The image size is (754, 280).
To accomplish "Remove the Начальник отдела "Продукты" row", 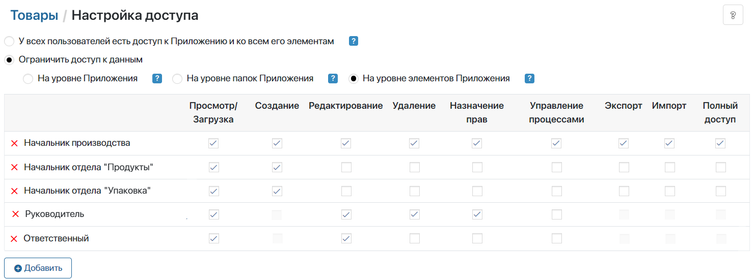I will pos(14,168).
